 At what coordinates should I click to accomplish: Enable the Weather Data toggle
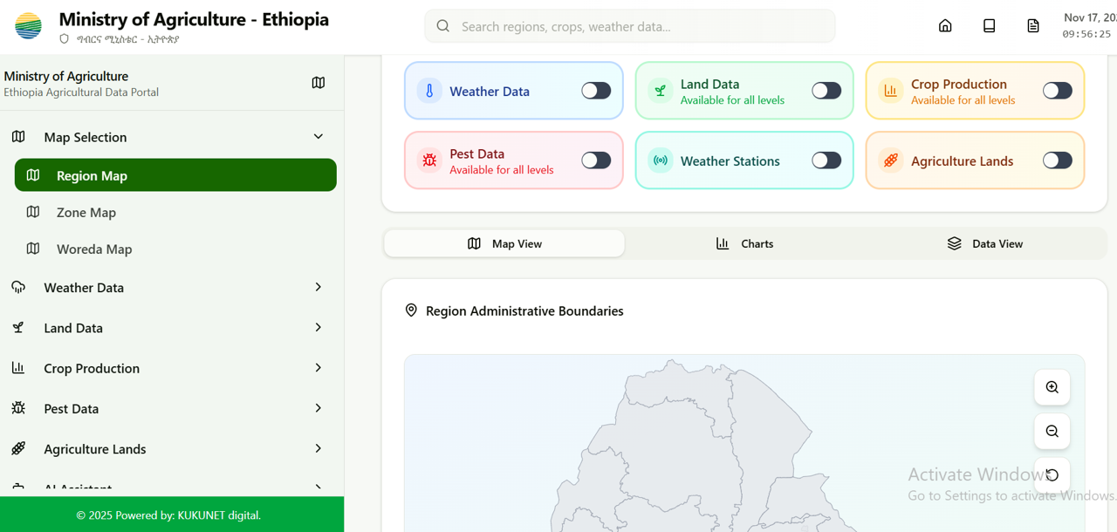596,90
